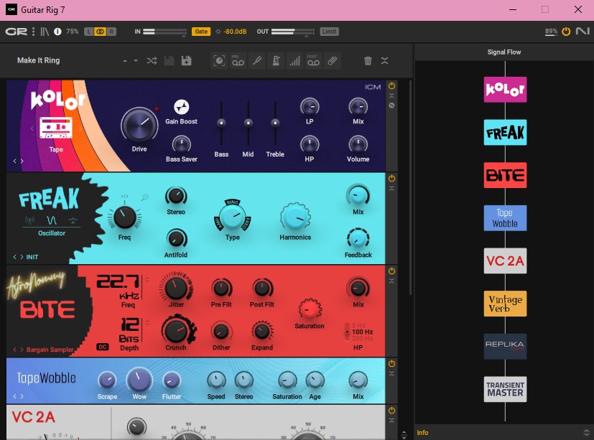This screenshot has width=594, height=440.
Task: Open the Post tape deck tool
Action: (313, 60)
